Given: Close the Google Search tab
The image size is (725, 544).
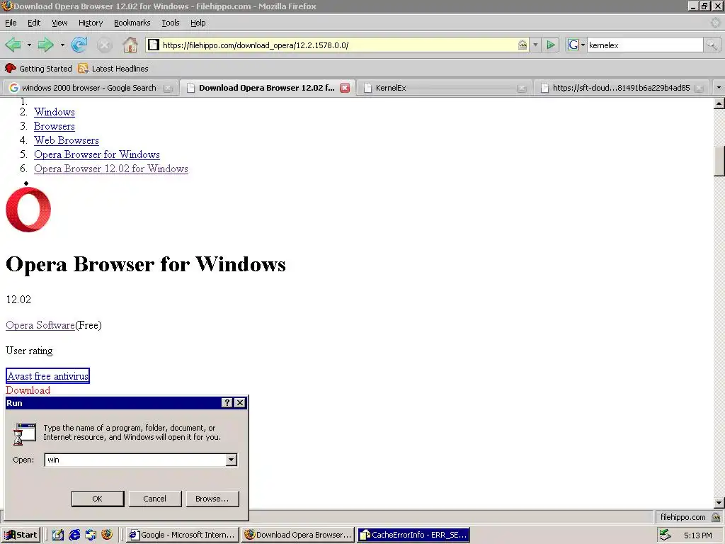Looking at the screenshot, I should 168,88.
